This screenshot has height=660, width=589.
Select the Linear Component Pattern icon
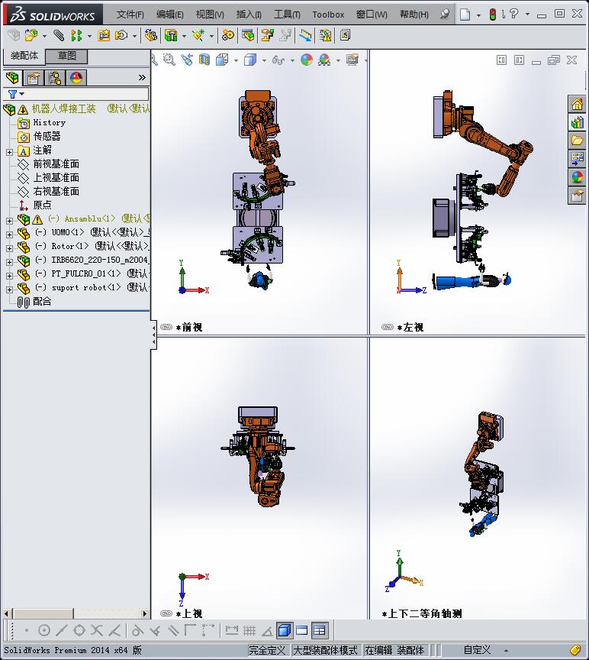(x=76, y=35)
